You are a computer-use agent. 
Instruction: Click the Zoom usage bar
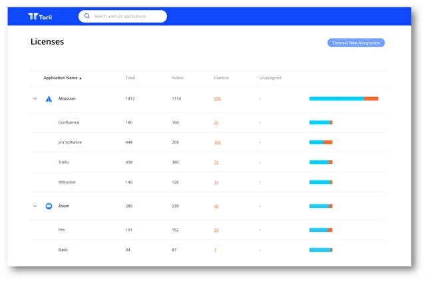coord(321,206)
